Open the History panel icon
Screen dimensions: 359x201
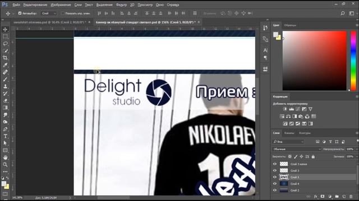(265, 28)
